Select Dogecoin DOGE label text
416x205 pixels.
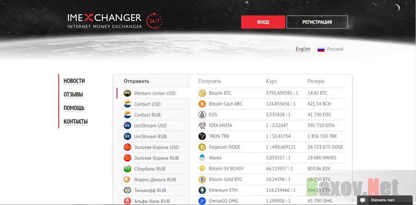click(225, 147)
